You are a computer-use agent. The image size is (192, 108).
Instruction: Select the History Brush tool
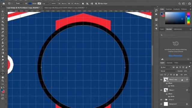coord(3,46)
